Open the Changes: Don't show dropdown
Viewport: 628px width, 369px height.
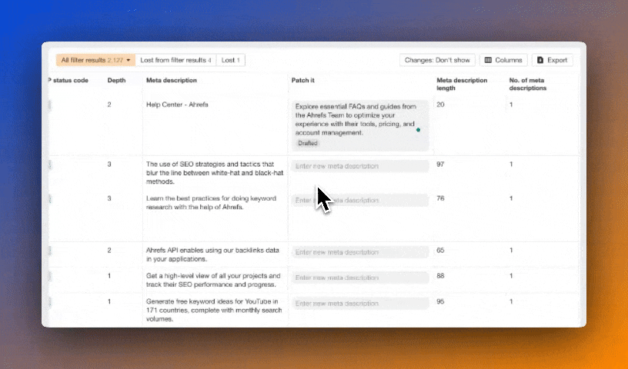tap(437, 60)
